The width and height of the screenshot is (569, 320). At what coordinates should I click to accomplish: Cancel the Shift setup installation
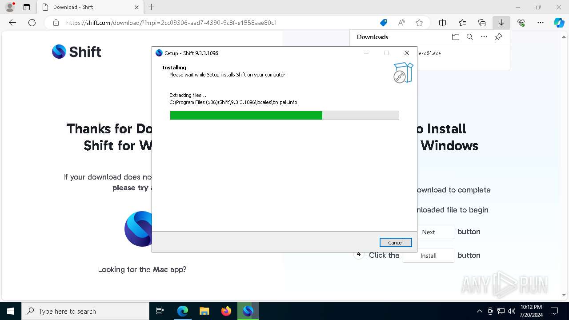396,243
